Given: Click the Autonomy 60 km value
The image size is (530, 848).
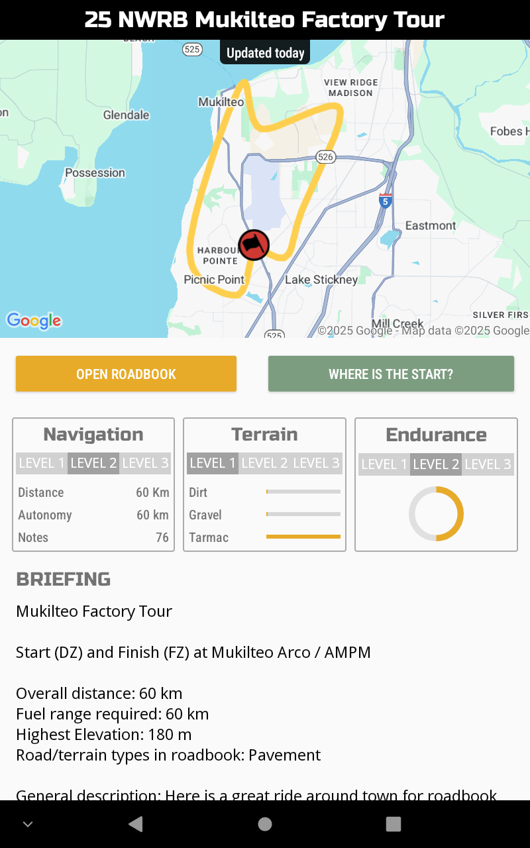Looking at the screenshot, I should (152, 515).
